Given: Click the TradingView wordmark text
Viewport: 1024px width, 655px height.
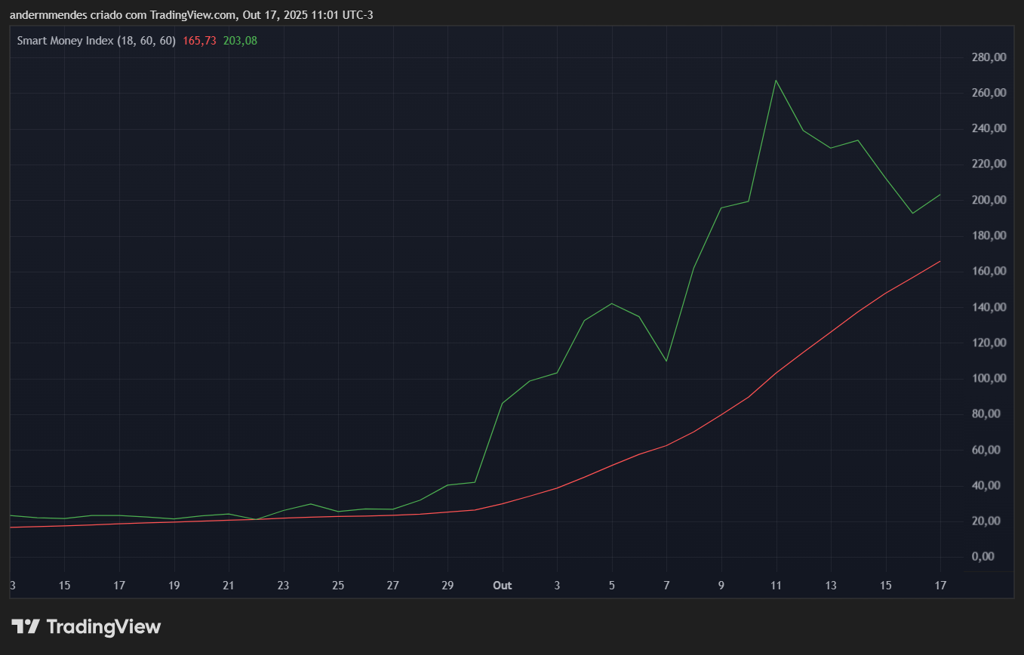Looking at the screenshot, I should (x=103, y=626).
